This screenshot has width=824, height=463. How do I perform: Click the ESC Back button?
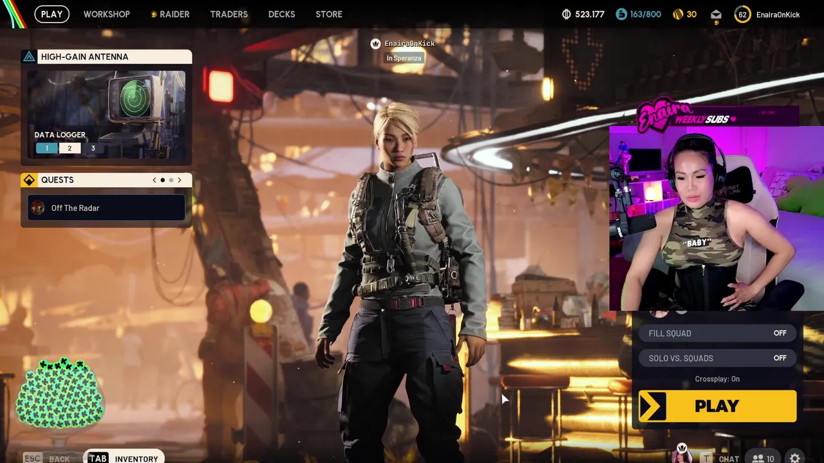coord(46,458)
